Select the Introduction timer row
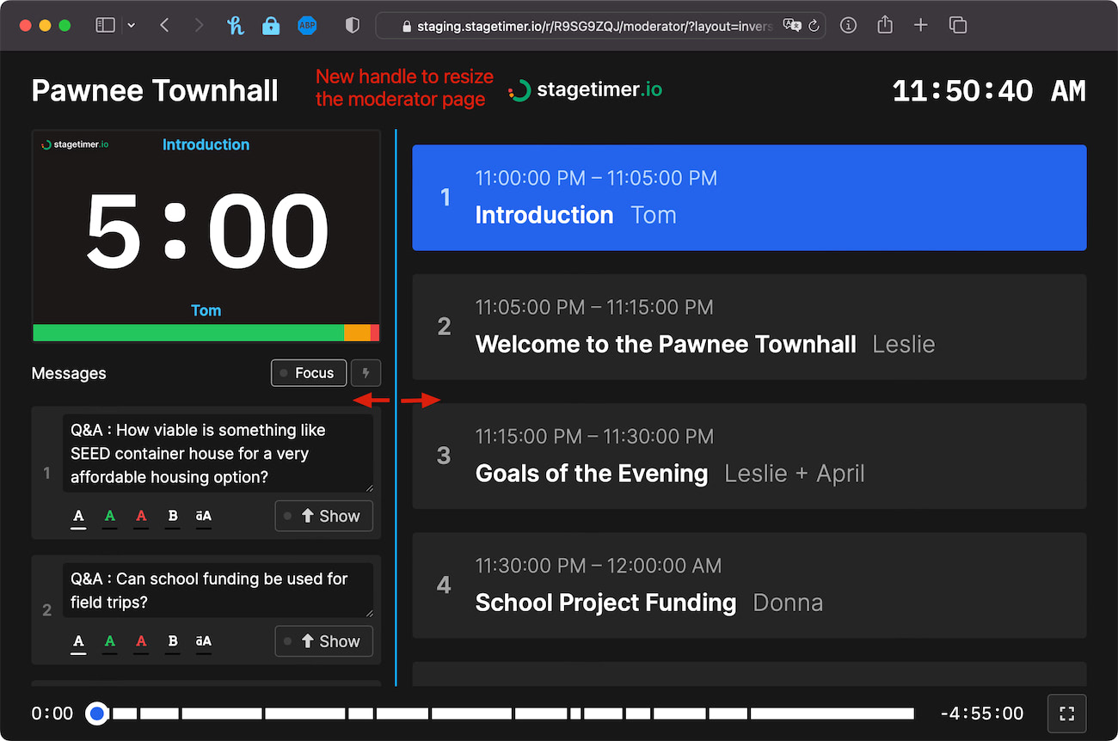The height and width of the screenshot is (741, 1118). pos(749,198)
